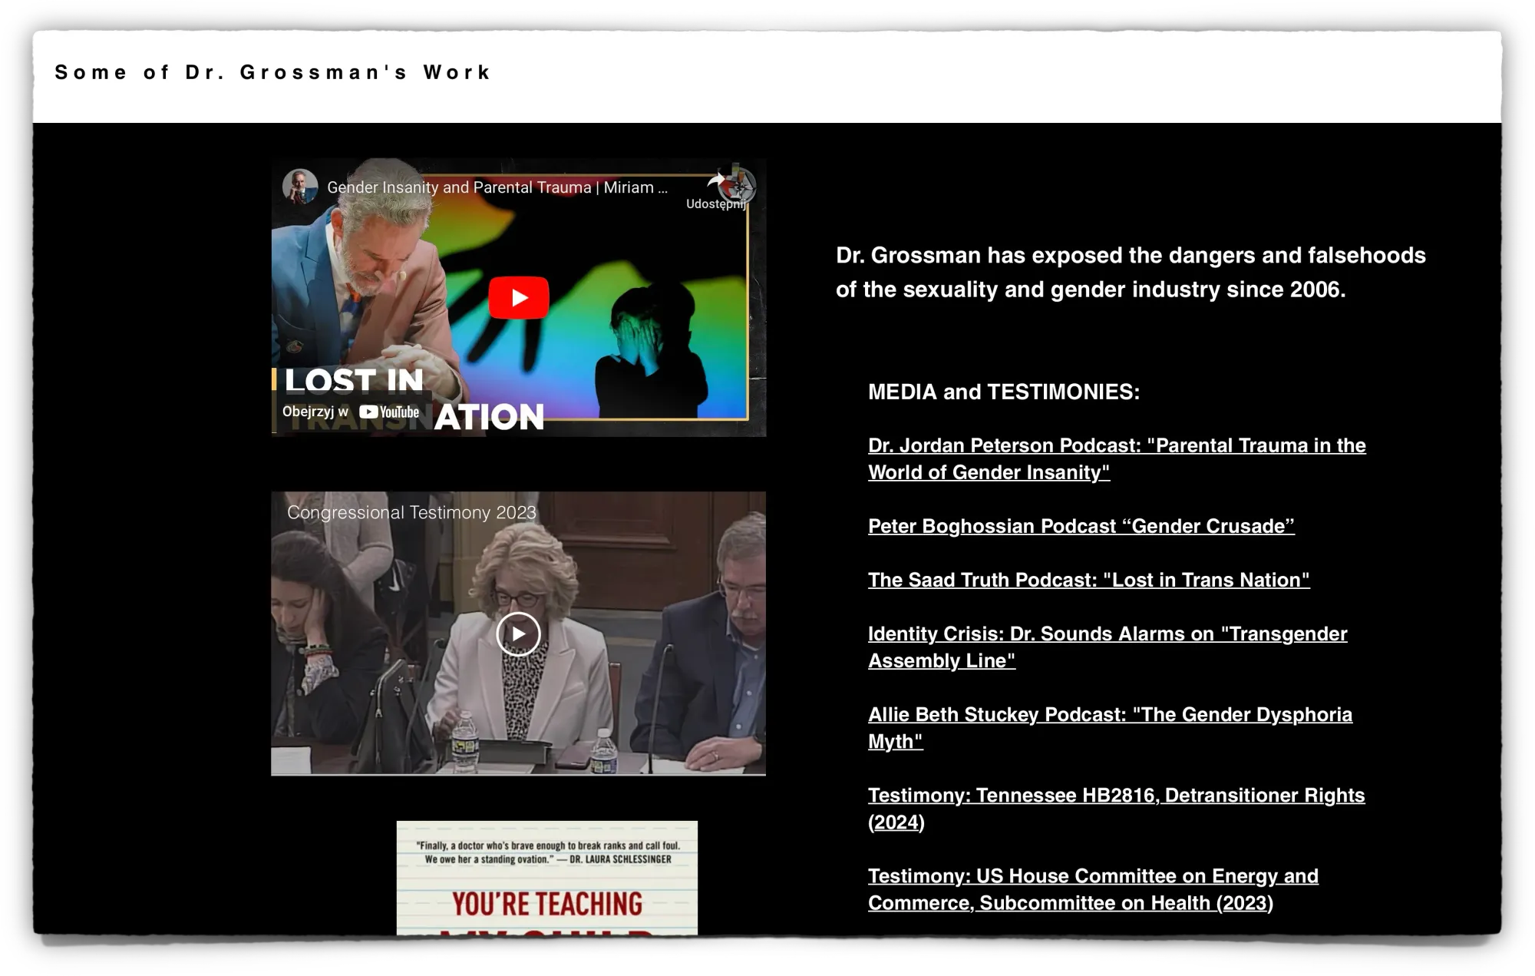The image size is (1535, 976).
Task: Click the Dr. Laura Schlessinger quote on the book
Action: point(547,852)
